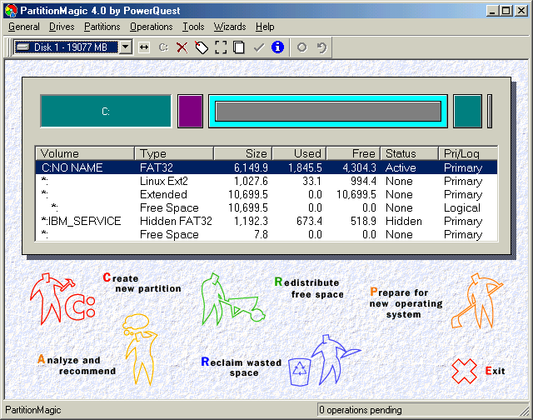Open the Operations menu
The height and width of the screenshot is (420, 533).
click(152, 27)
